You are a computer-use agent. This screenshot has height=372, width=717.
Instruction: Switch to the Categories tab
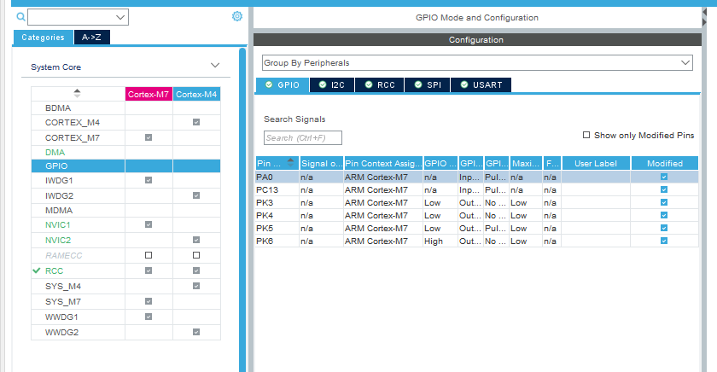click(x=43, y=38)
